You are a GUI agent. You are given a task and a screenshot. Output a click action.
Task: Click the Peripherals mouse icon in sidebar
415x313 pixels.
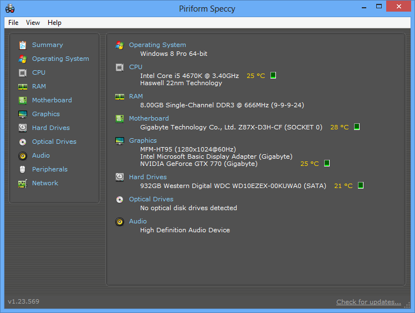[23, 169]
